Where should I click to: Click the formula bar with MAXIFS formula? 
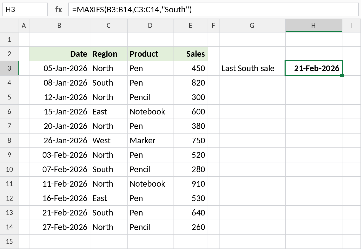(x=213, y=10)
